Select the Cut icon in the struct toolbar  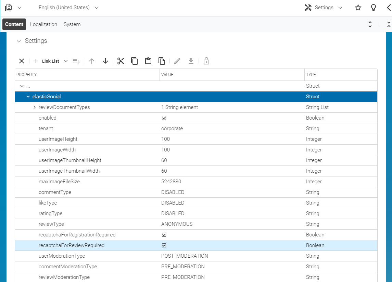click(x=121, y=61)
